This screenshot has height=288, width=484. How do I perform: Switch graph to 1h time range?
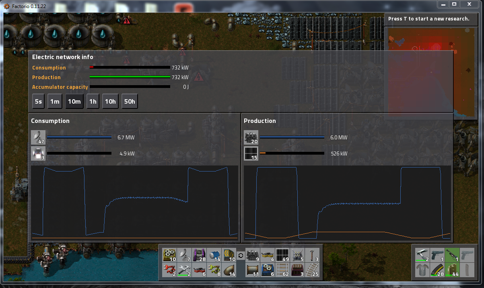click(93, 102)
